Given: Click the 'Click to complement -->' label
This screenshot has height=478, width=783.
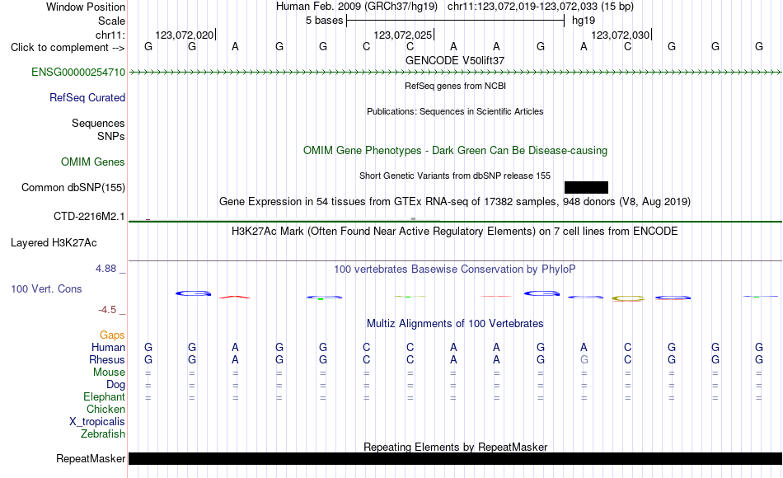Looking at the screenshot, I should (68, 48).
